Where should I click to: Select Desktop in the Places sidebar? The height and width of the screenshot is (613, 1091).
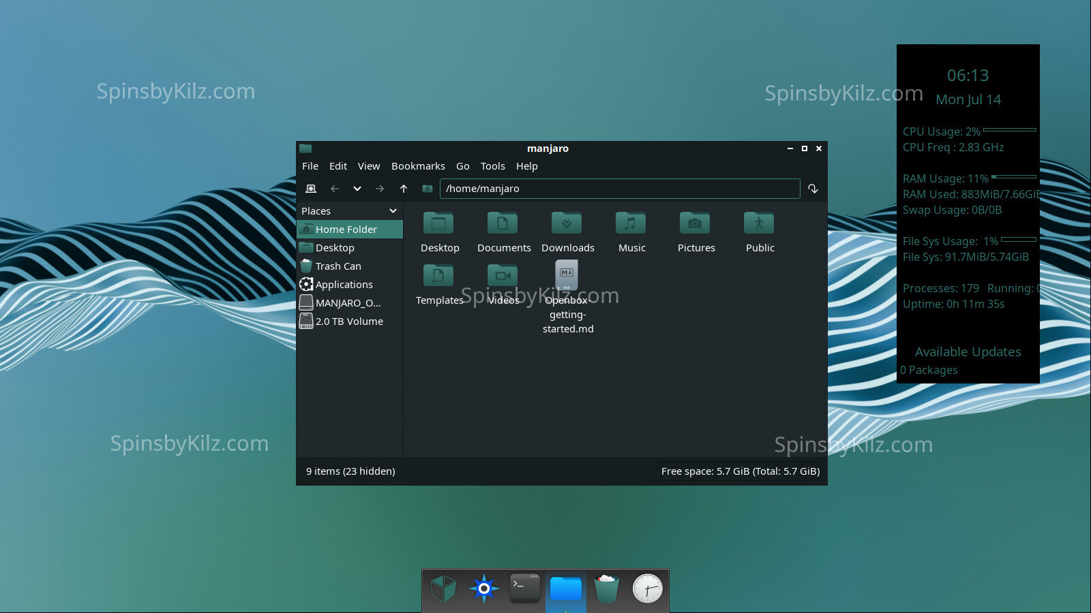350,248
